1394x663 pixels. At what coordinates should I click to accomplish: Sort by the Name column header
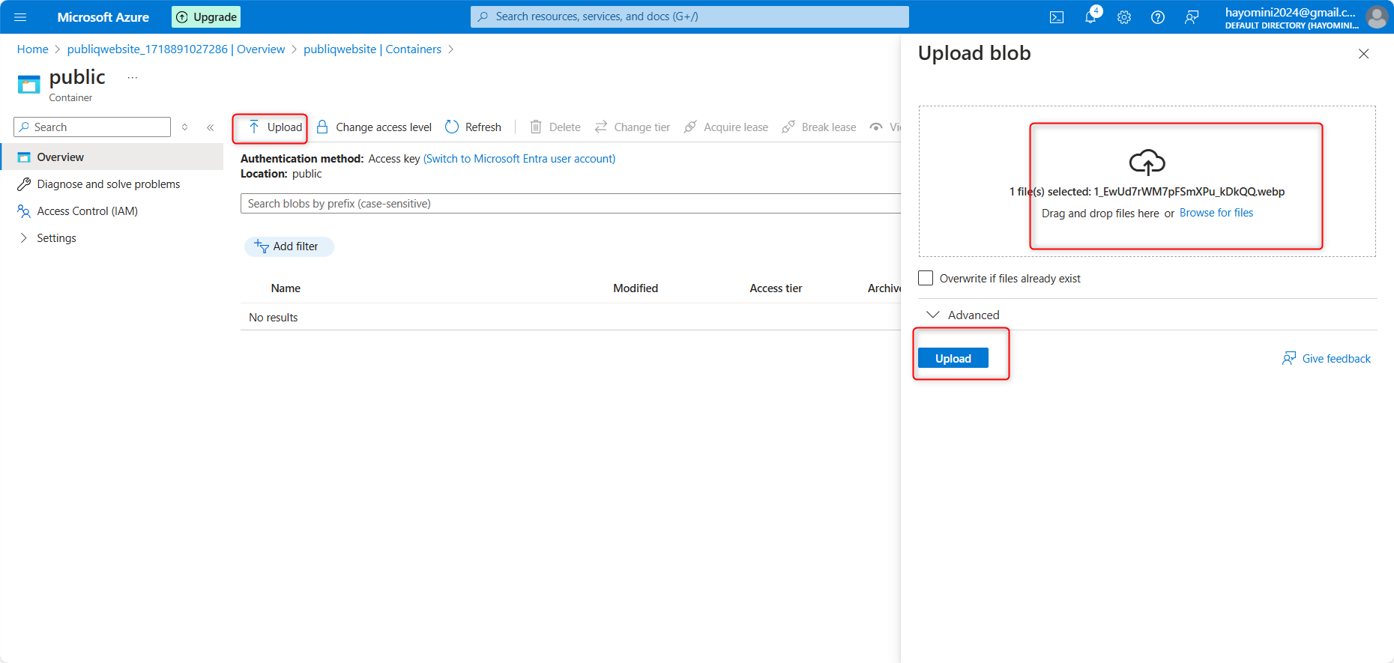click(286, 288)
